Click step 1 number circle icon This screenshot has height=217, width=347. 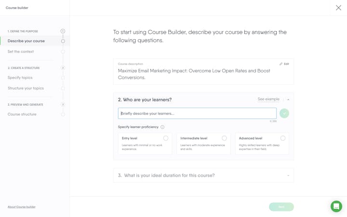pyautogui.click(x=63, y=31)
